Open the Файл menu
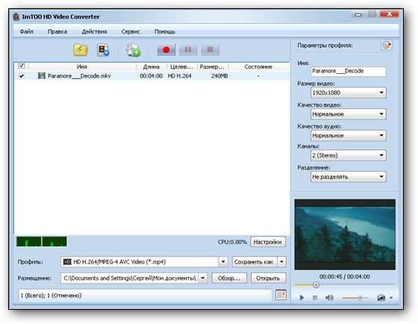This screenshot has height=324, width=418. coord(26,32)
